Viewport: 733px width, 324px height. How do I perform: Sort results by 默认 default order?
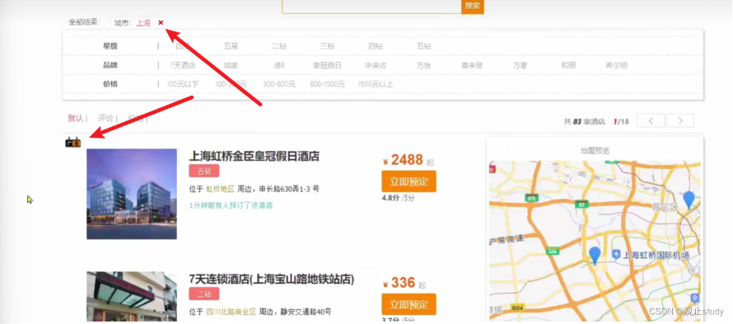tap(75, 118)
